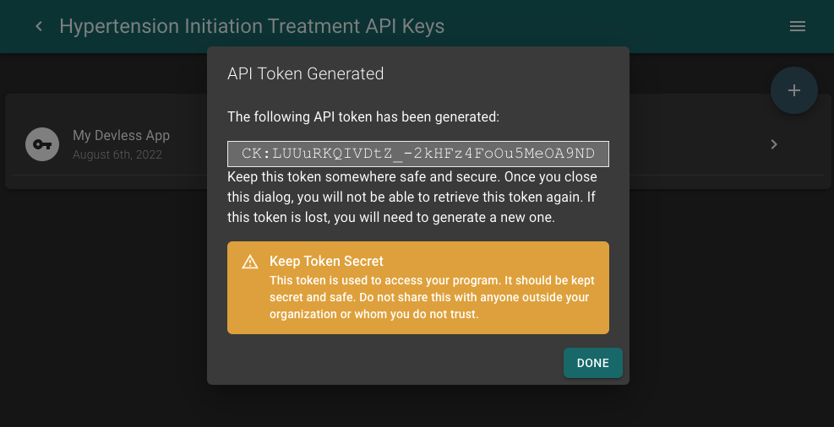Select the My Devless App entry name

tap(121, 135)
